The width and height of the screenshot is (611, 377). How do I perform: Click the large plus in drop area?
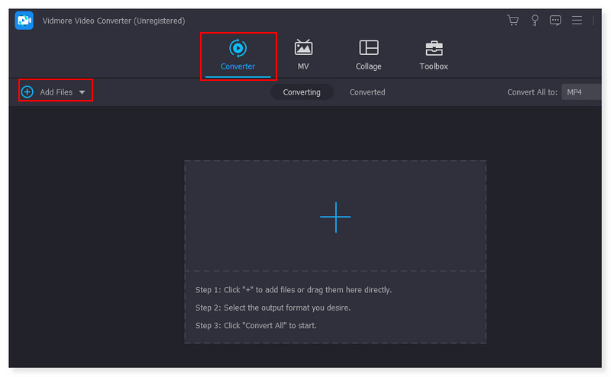[335, 217]
